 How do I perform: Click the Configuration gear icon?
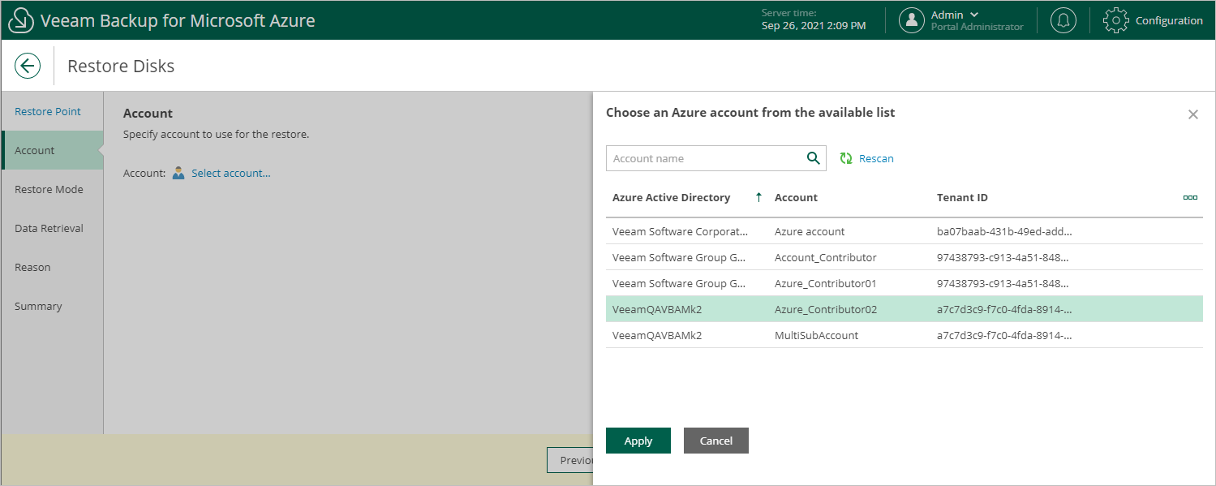coord(1117,20)
